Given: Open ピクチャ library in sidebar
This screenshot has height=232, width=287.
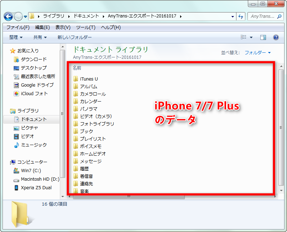Looking at the screenshot, I should click(x=26, y=128).
